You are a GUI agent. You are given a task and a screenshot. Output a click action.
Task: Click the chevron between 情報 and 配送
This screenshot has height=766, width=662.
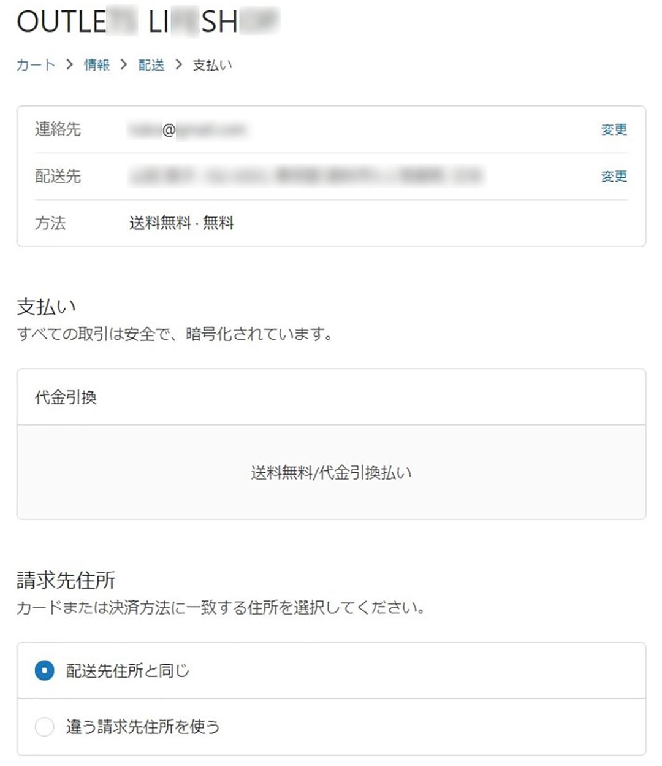pos(124,65)
